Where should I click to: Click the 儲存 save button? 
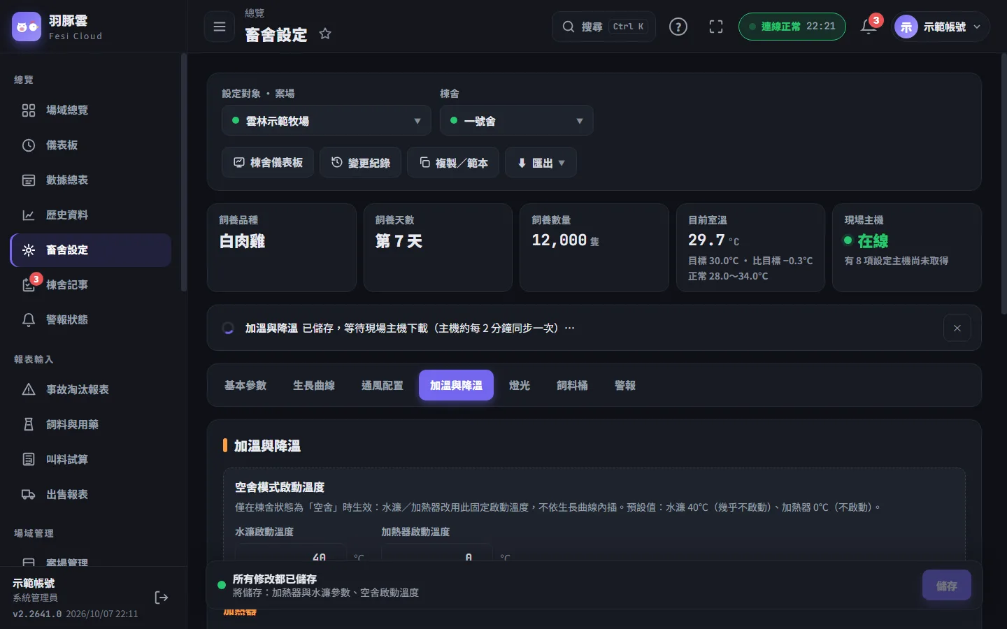[x=947, y=586]
